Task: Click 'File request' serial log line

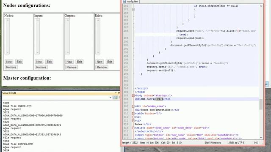Action: pyautogui.click(x=12, y=138)
